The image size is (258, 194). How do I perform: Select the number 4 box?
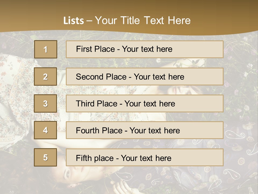pyautogui.click(x=45, y=130)
